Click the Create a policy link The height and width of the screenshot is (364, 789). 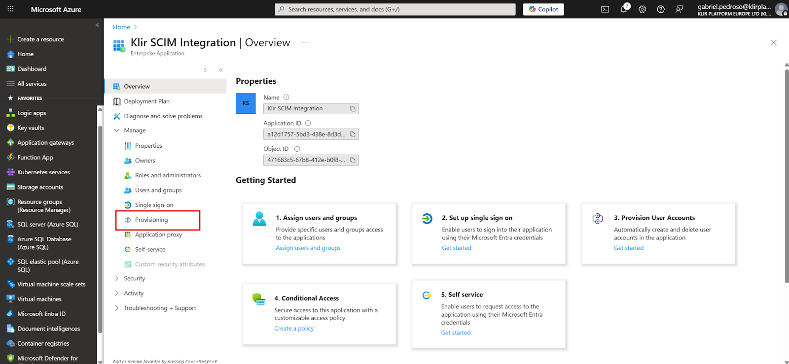pyautogui.click(x=294, y=329)
